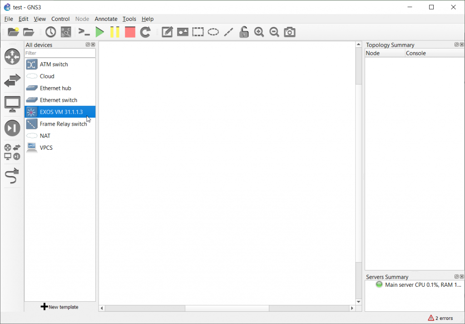Image resolution: width=465 pixels, height=324 pixels.
Task: Select Frame Relay switch device
Action: [60, 124]
